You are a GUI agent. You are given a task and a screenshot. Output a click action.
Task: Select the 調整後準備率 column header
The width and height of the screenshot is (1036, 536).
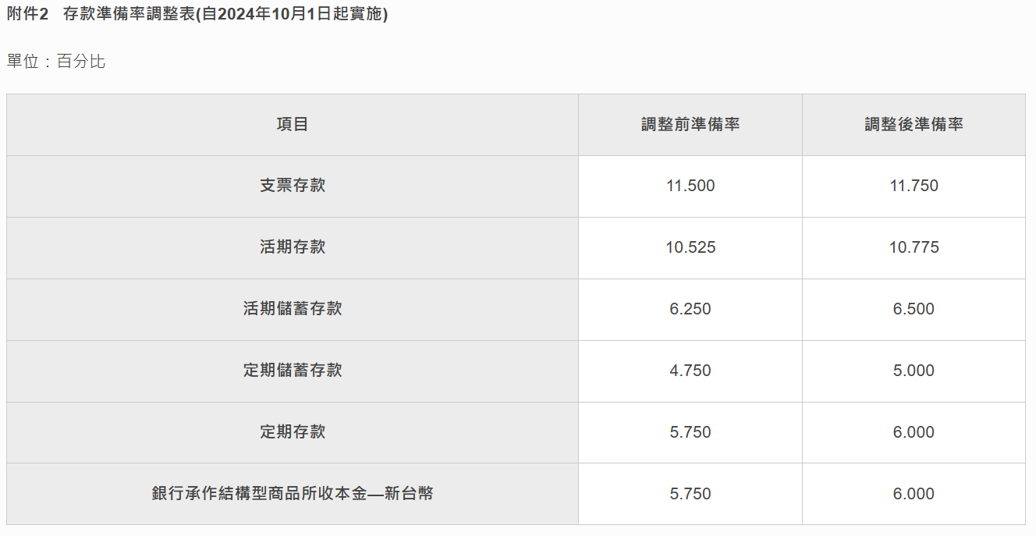pos(914,125)
